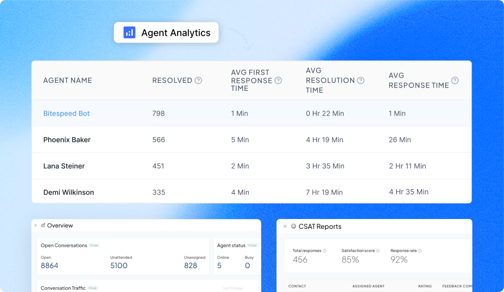
Task: Click Phoenix Baker's 5 Min first response
Action: tap(240, 140)
